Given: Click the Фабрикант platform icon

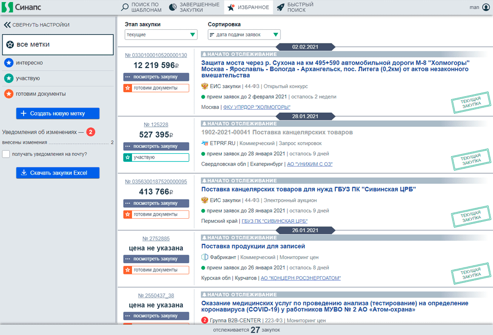Looking at the screenshot, I should pyautogui.click(x=205, y=257).
